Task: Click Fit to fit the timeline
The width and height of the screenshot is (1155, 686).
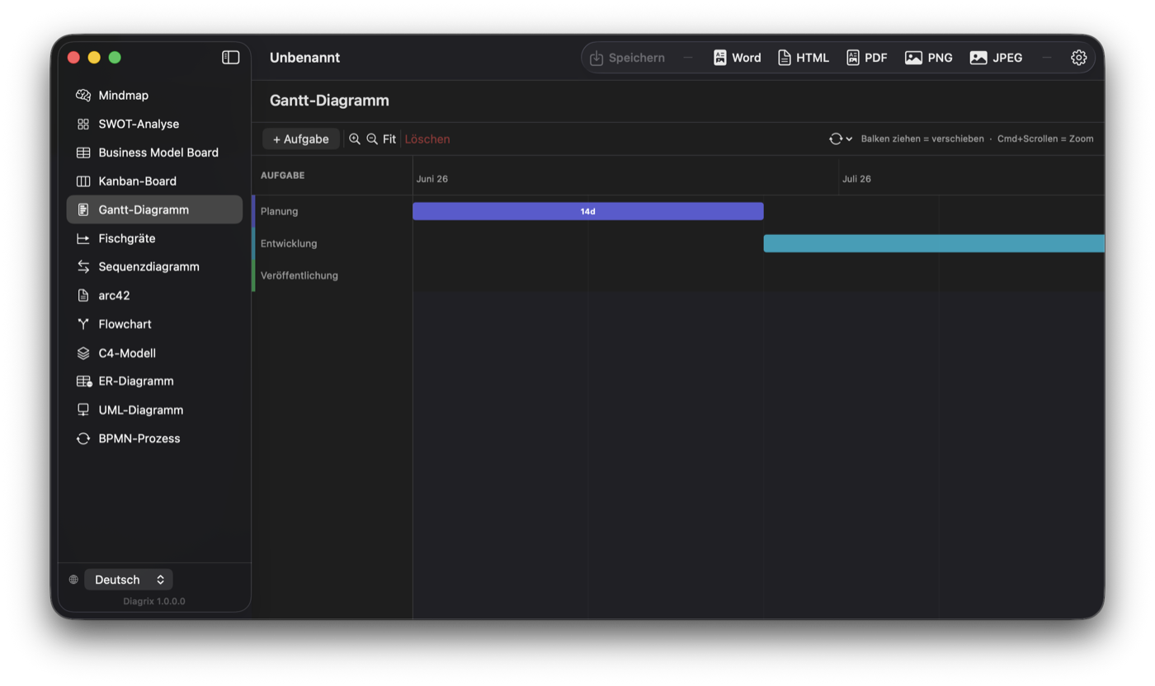Action: (389, 139)
